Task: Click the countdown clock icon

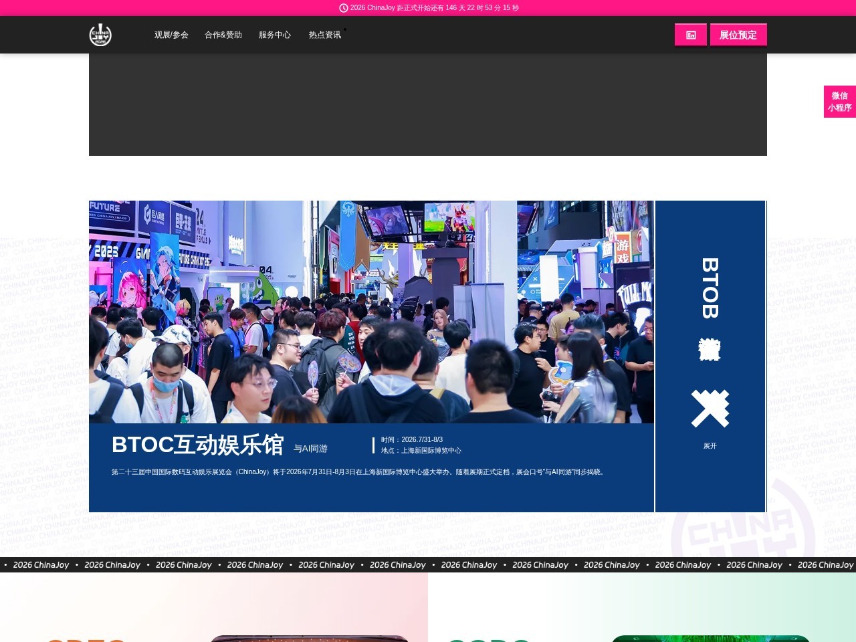Action: (x=344, y=8)
